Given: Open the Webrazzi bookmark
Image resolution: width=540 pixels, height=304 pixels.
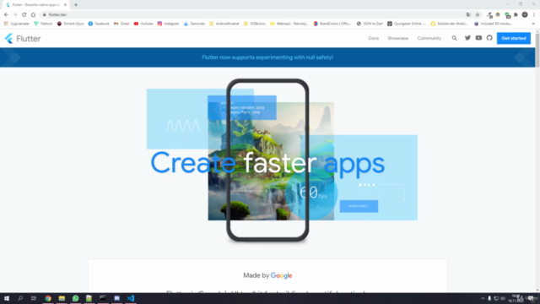Looking at the screenshot, I should point(289,24).
